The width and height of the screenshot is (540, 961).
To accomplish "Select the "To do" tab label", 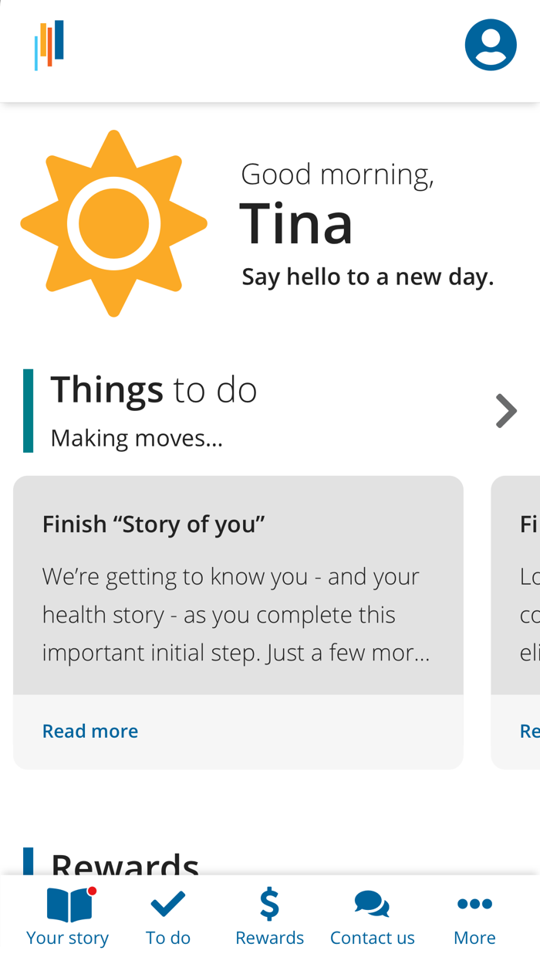I will [x=167, y=938].
